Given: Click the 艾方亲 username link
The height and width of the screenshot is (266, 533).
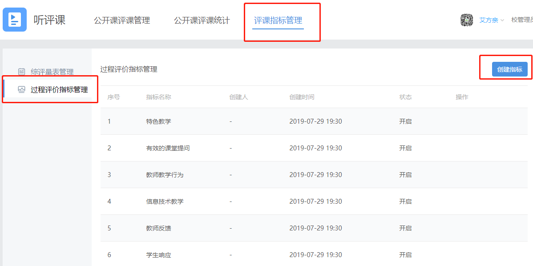Looking at the screenshot, I should pos(489,20).
